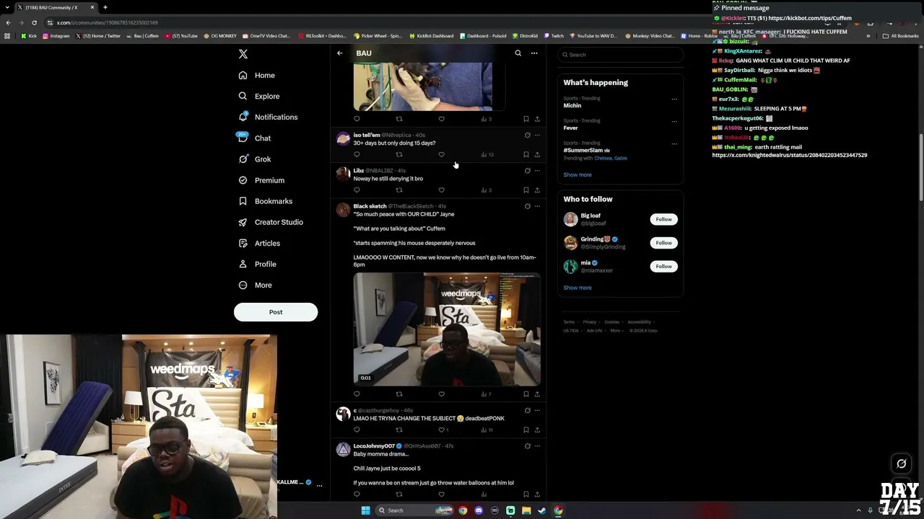Follow Grinding account
The width and height of the screenshot is (924, 519).
tap(663, 243)
